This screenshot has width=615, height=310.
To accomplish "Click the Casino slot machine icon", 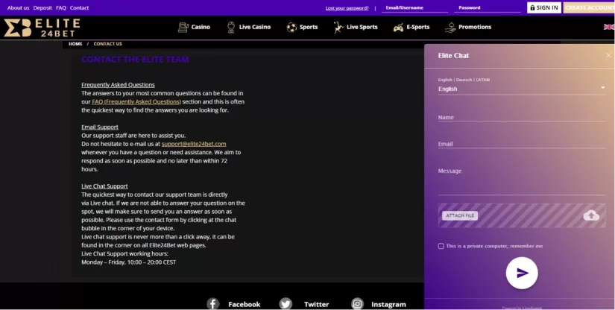I will point(183,28).
